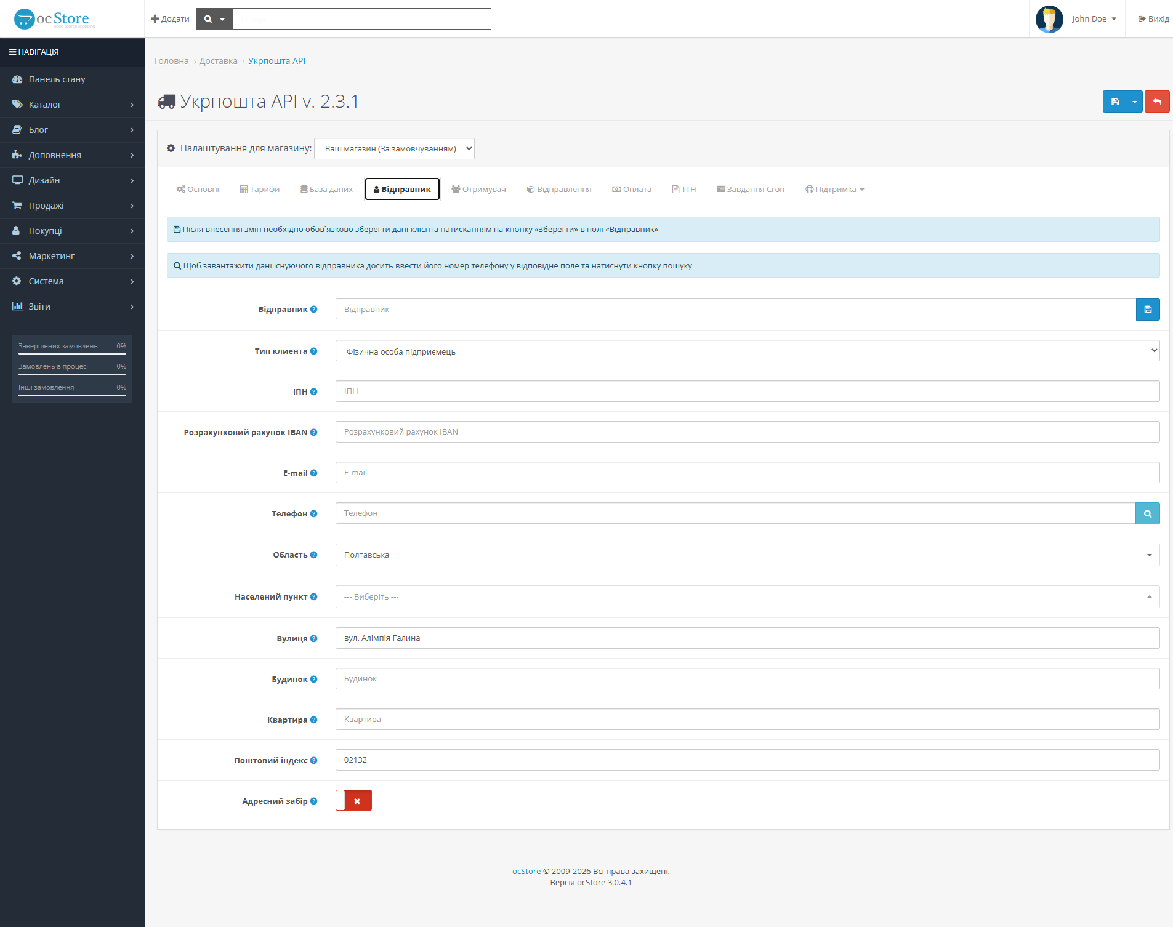Open the search type dropdown in header
The image size is (1173, 927).
pos(214,19)
